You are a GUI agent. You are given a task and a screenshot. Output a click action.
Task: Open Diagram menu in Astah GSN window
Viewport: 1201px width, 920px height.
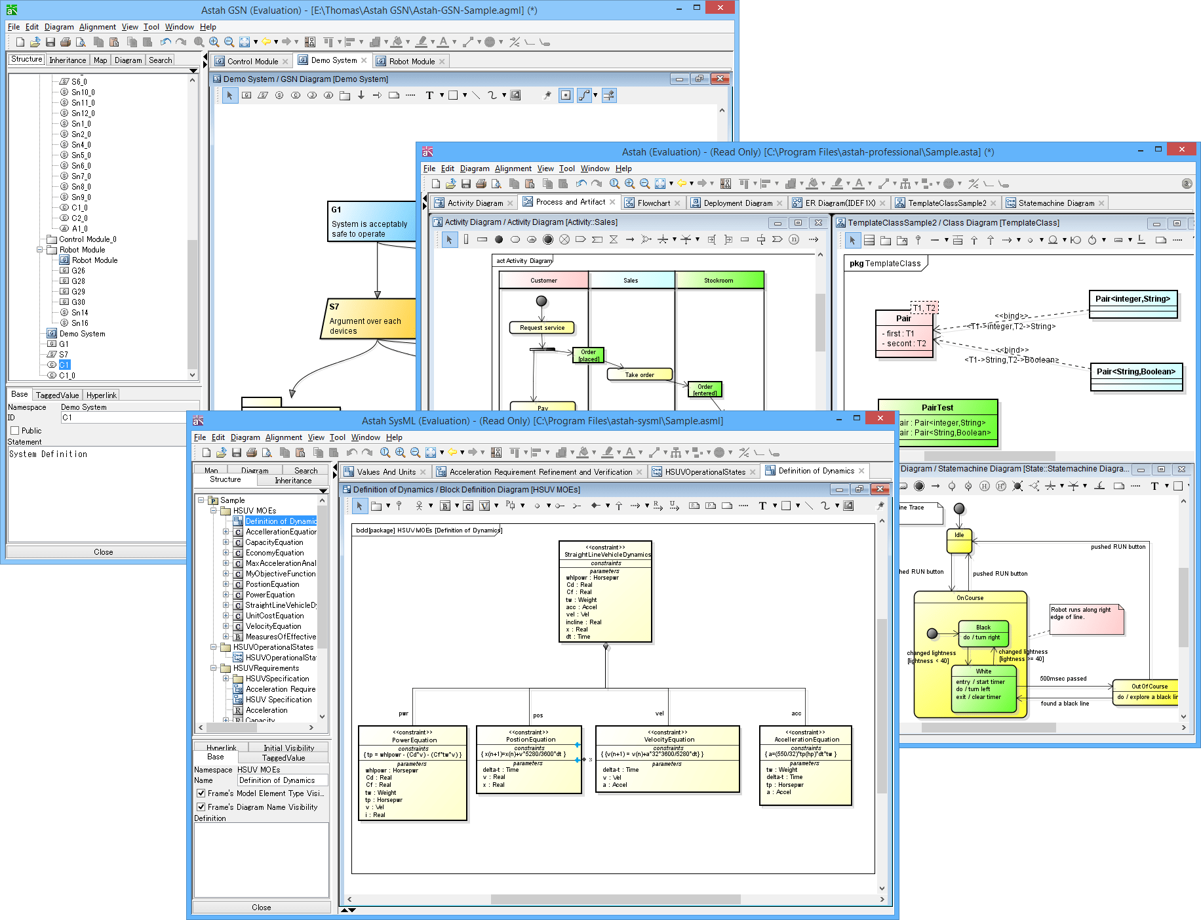coord(59,27)
